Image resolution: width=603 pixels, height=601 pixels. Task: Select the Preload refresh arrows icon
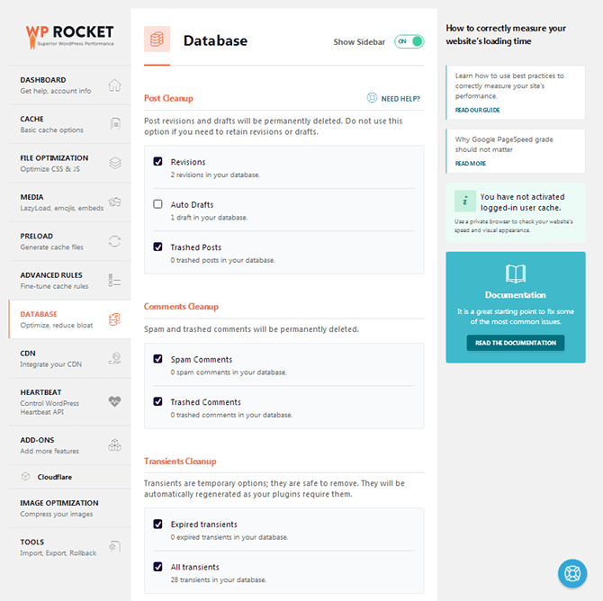pos(114,241)
